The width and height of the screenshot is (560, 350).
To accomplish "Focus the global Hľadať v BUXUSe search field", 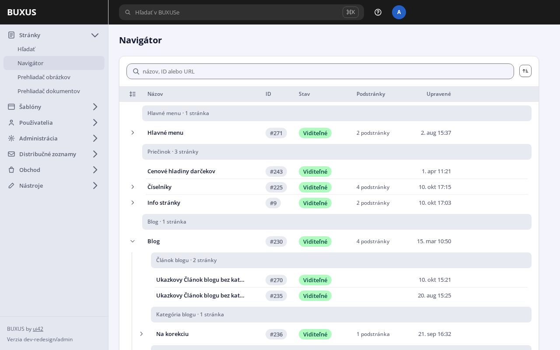I will point(241,12).
